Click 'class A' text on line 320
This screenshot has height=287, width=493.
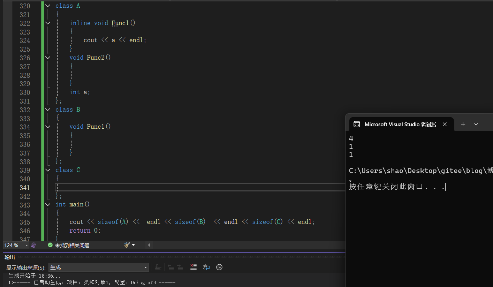tap(68, 6)
